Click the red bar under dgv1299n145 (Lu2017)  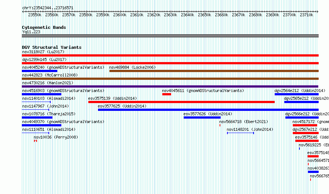coord(170,63)
